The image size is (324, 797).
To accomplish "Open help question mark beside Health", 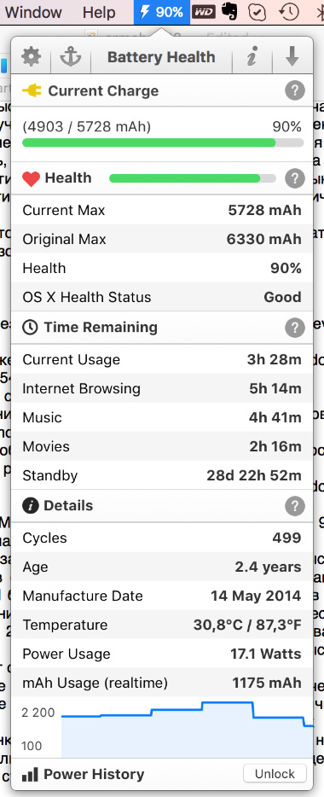I will [294, 178].
